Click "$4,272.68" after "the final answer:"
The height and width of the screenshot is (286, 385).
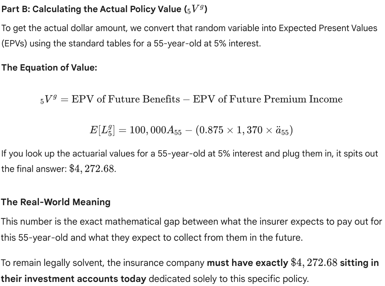pyautogui.click(x=92, y=169)
